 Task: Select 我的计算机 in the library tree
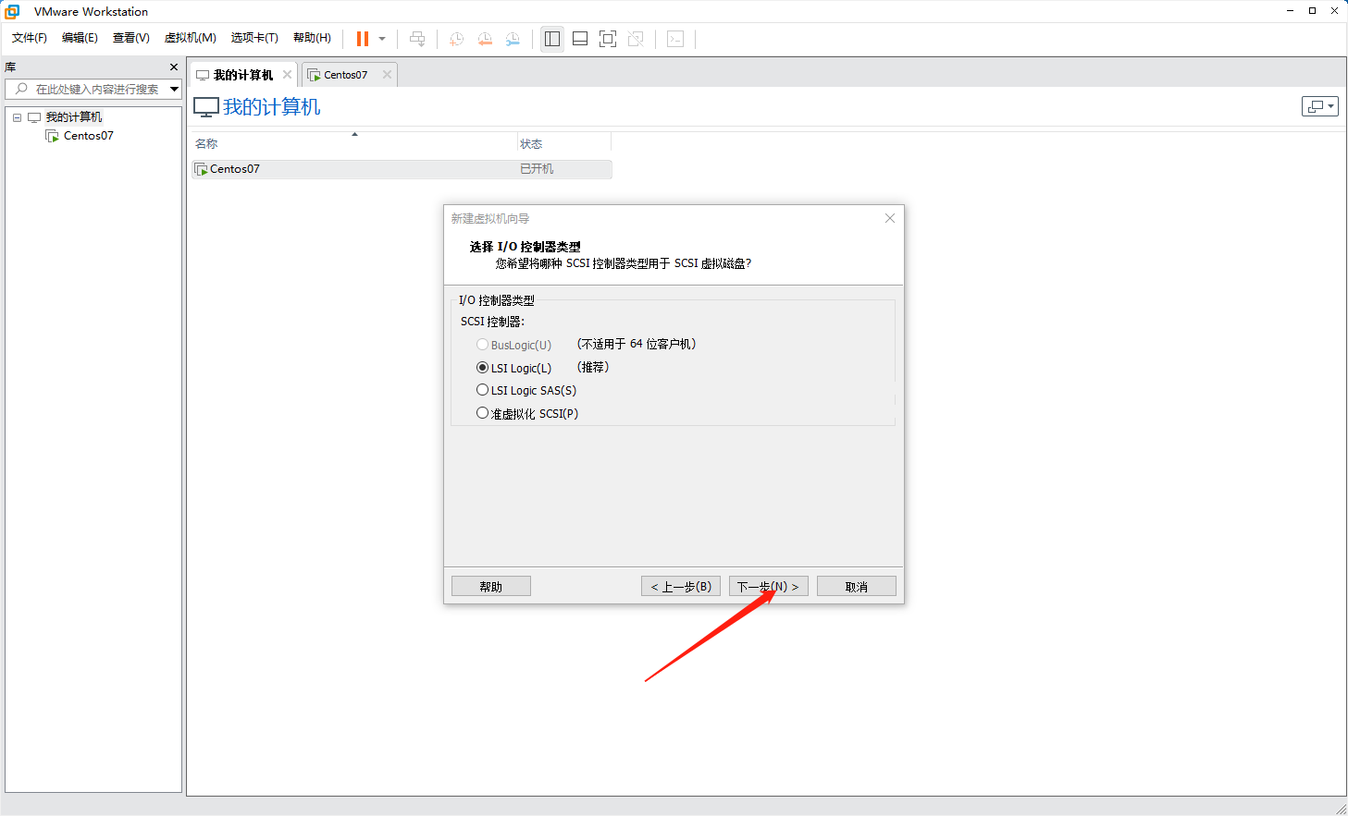[x=74, y=117]
